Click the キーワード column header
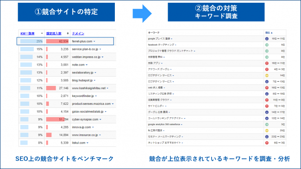This screenshot has width=301, height=169. pos(154,33)
